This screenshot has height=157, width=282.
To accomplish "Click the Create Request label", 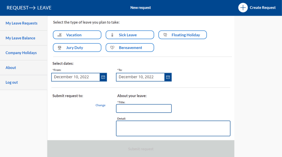I will 262,8.
